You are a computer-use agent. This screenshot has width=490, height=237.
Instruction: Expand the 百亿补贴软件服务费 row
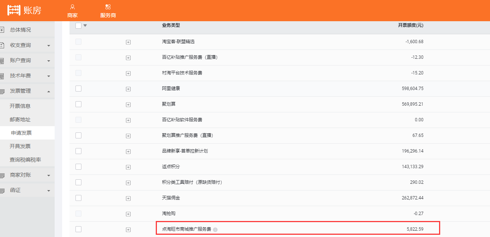coord(128,120)
